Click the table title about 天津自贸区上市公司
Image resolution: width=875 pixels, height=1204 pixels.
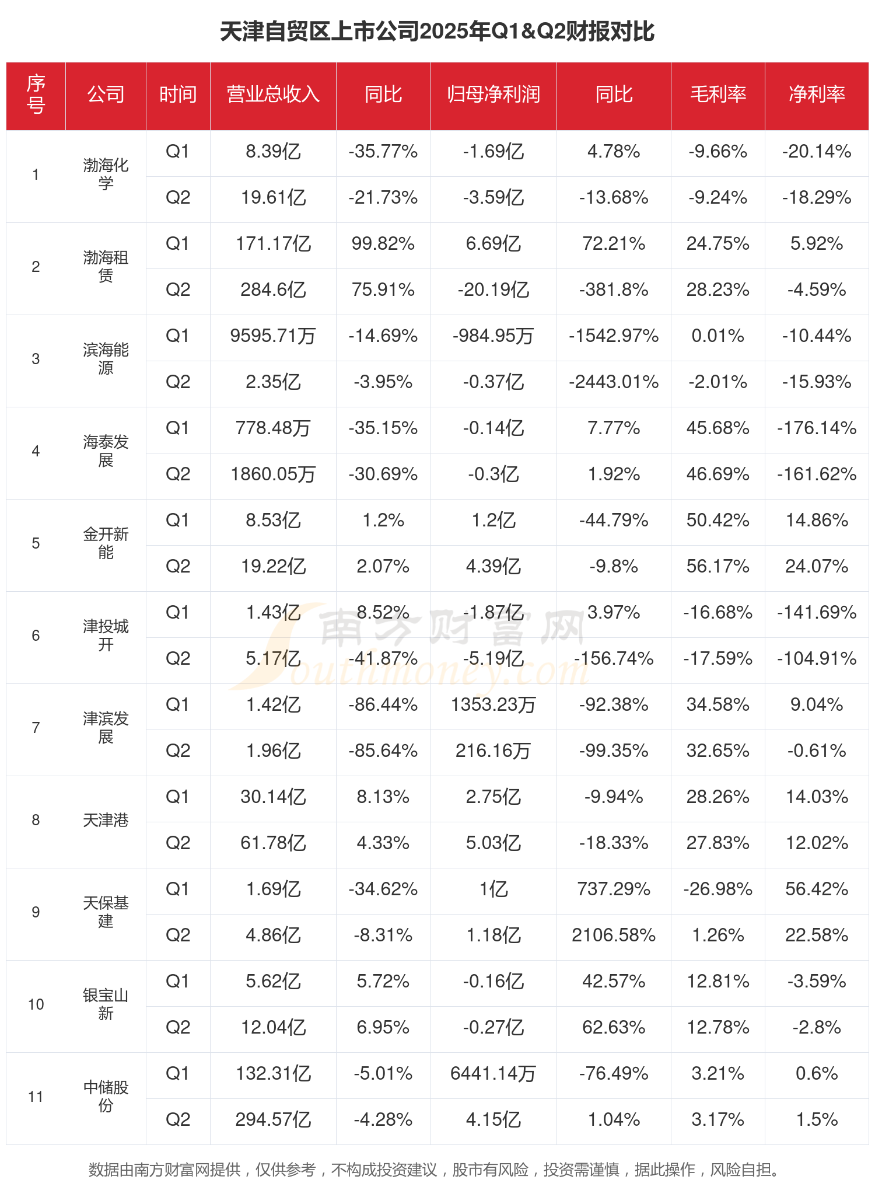[437, 32]
